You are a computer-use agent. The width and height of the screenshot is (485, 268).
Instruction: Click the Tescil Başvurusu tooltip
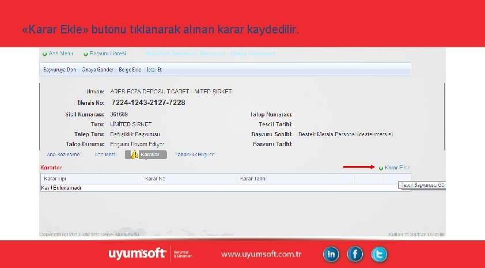422,185
